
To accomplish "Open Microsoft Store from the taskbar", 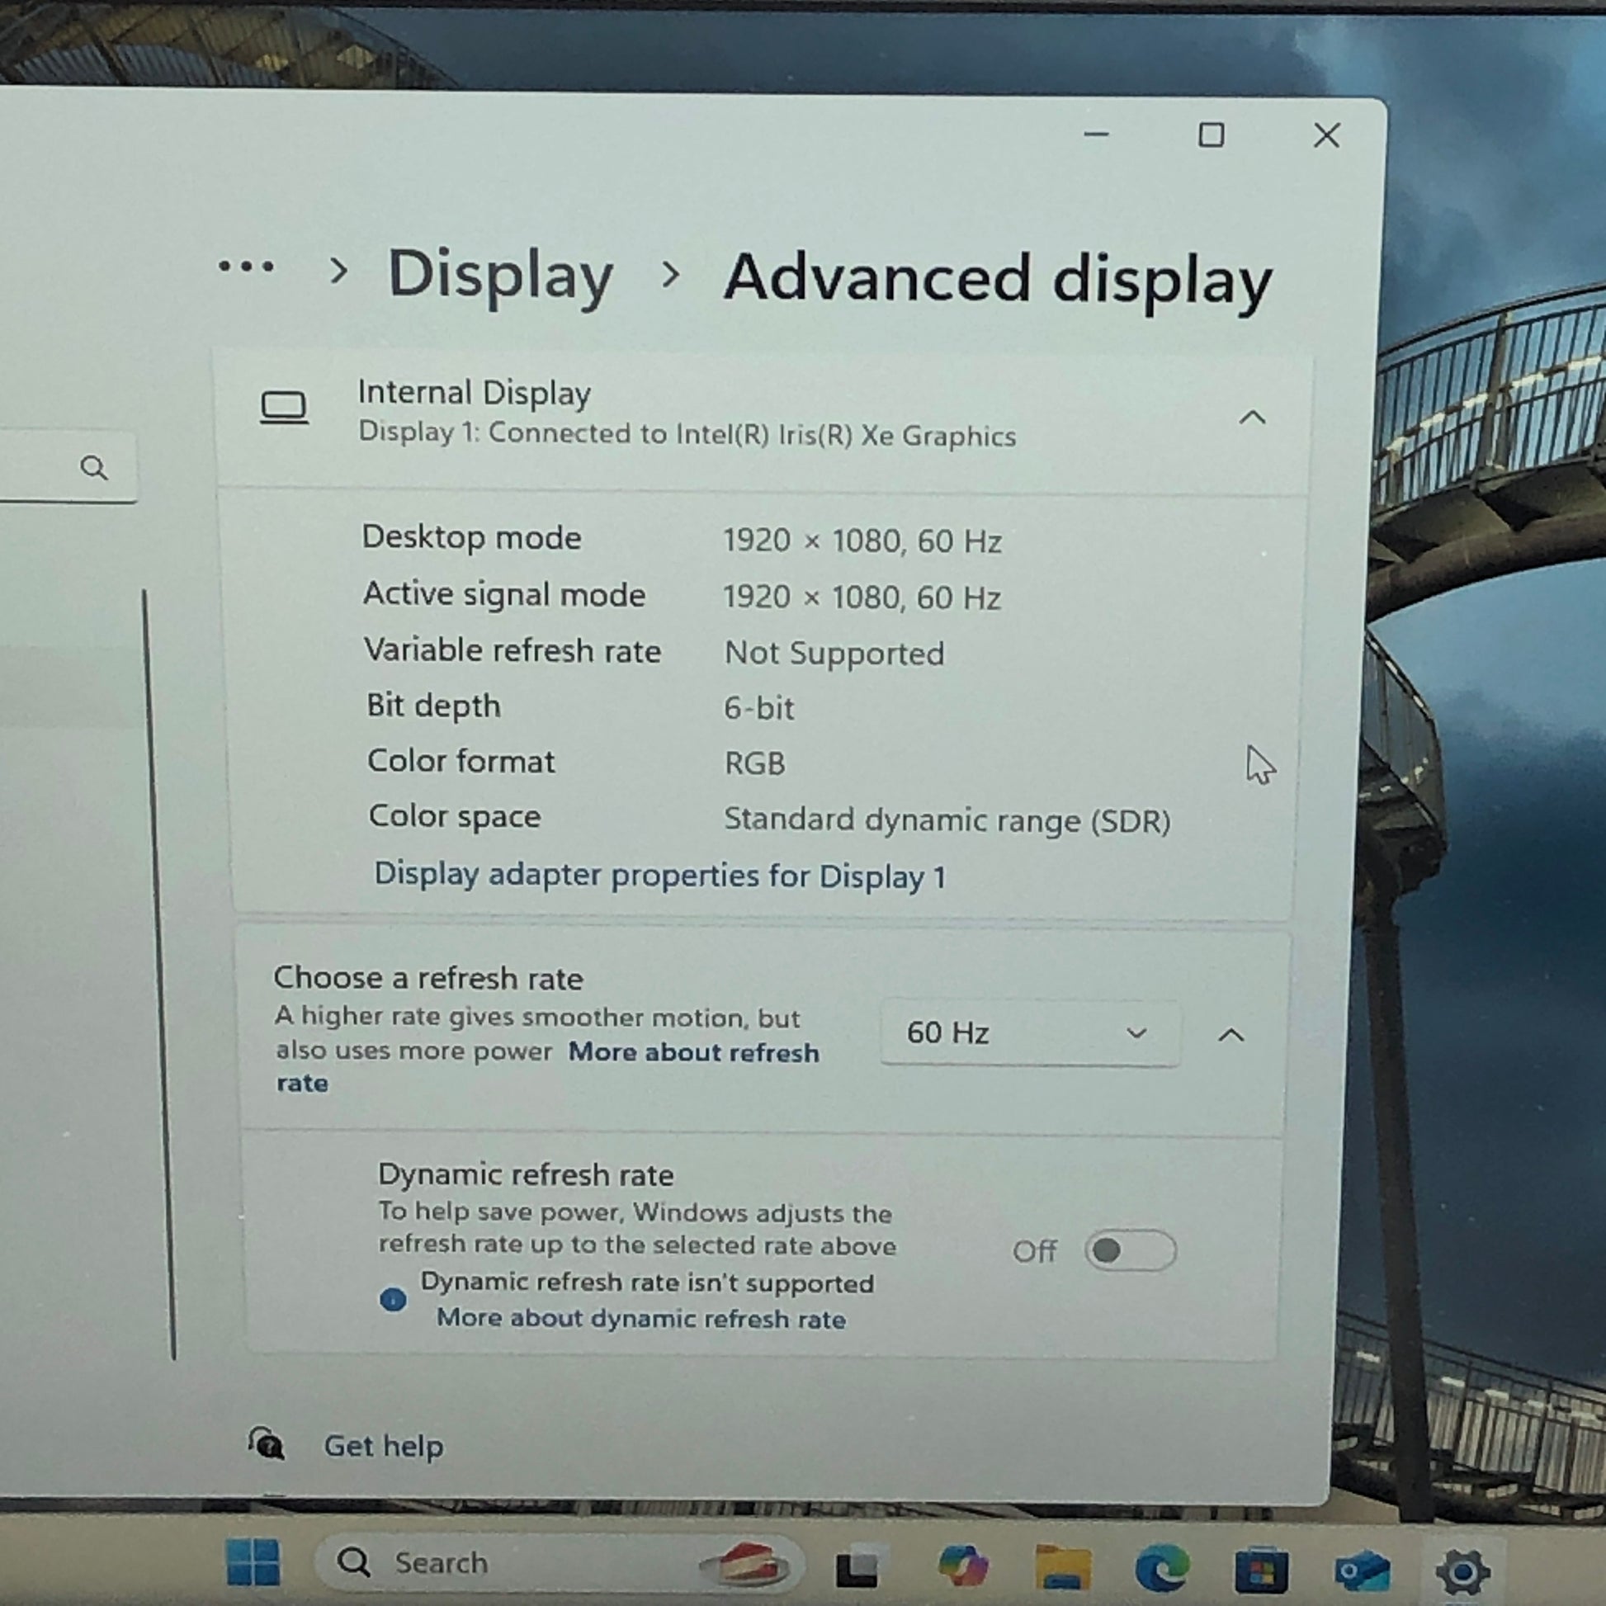I will tap(1260, 1570).
